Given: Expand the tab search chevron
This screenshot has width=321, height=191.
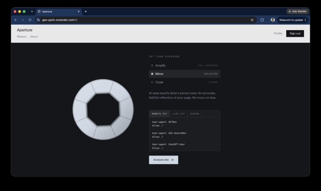Looking at the screenshot, I should tap(32, 12).
